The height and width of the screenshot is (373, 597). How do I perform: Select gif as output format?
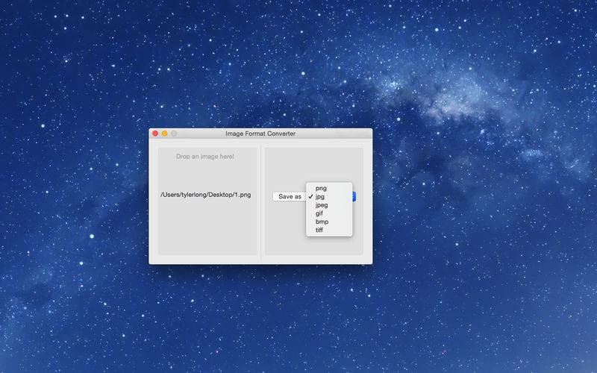[329, 213]
